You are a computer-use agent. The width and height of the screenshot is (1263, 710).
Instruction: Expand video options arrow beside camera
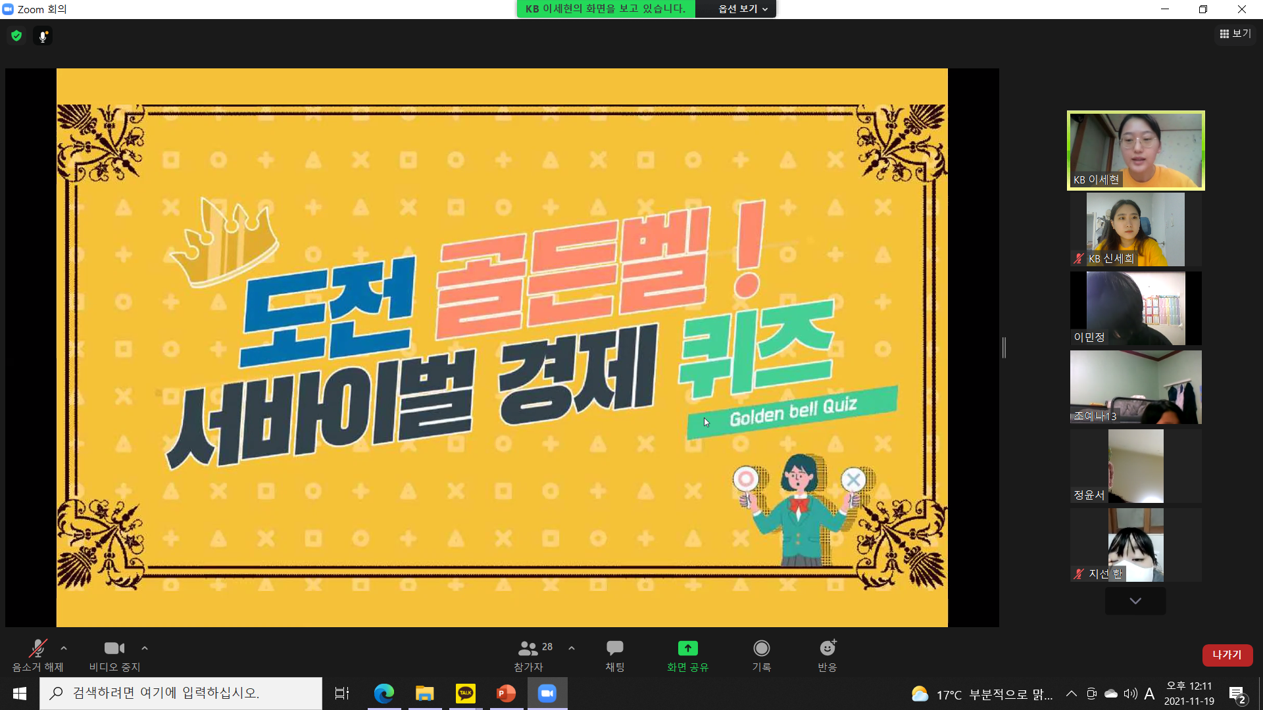click(x=145, y=648)
